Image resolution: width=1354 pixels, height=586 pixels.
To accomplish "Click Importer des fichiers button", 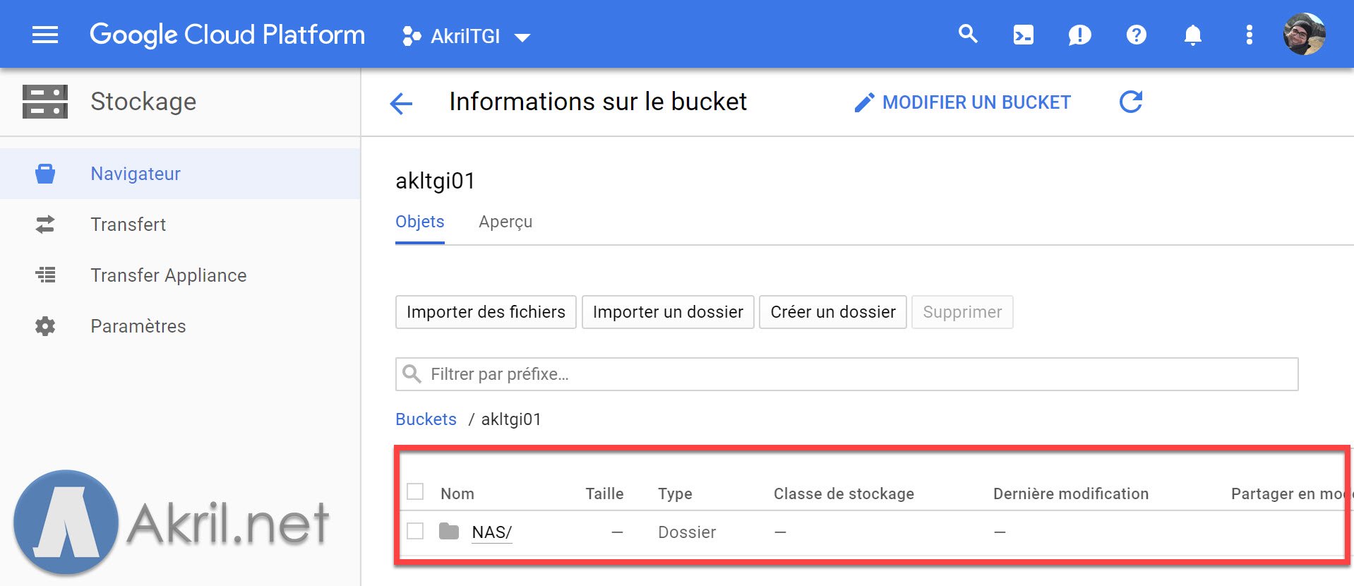I will click(486, 312).
